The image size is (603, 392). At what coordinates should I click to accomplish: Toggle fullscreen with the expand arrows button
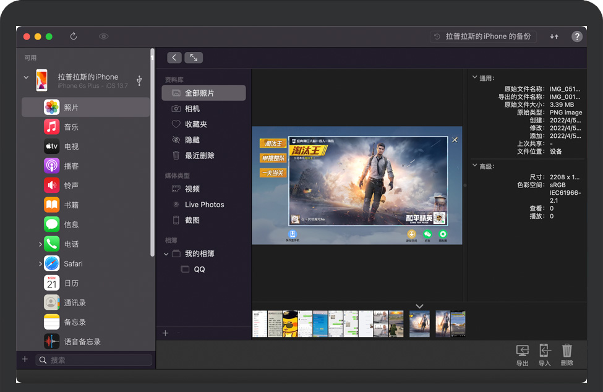pos(194,58)
